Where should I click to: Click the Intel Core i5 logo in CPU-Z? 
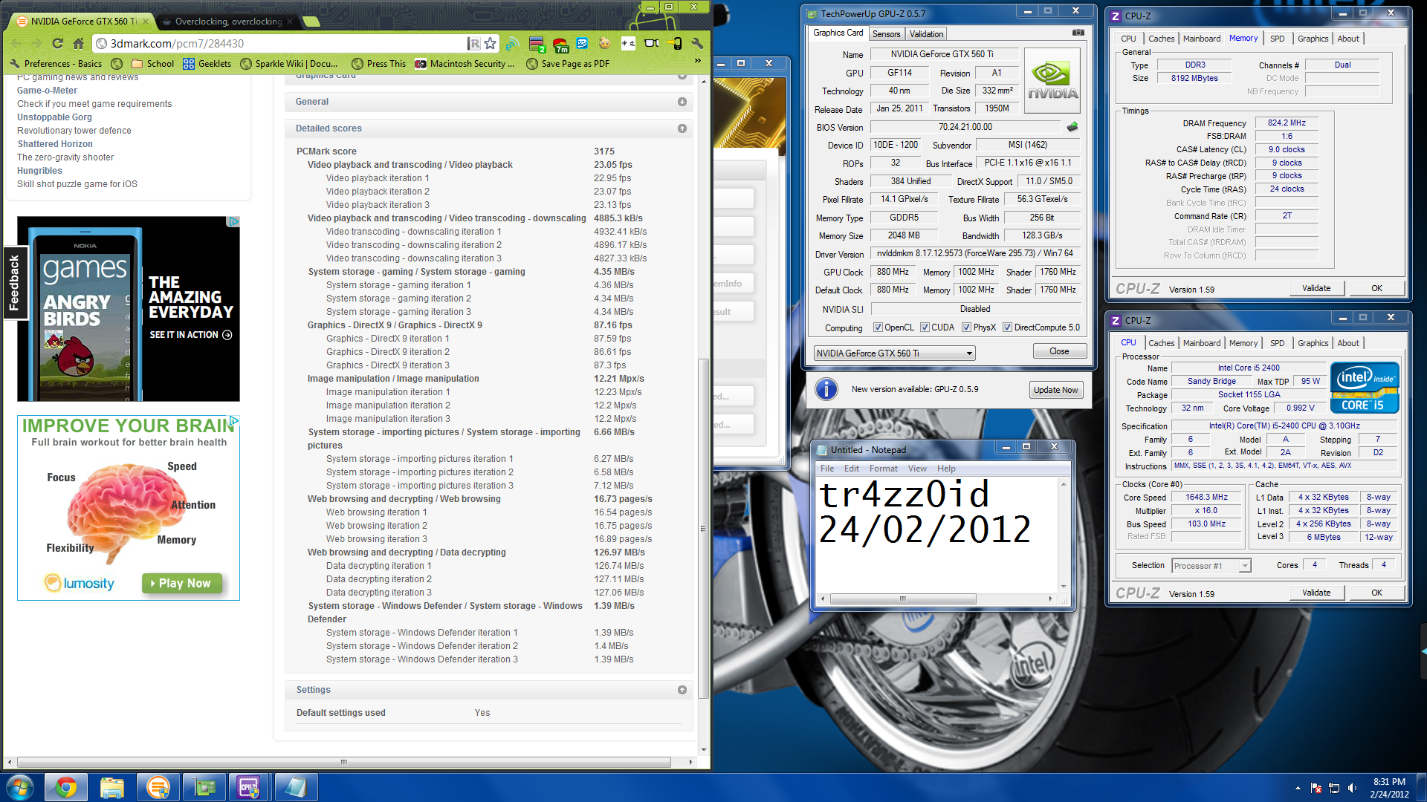1365,388
